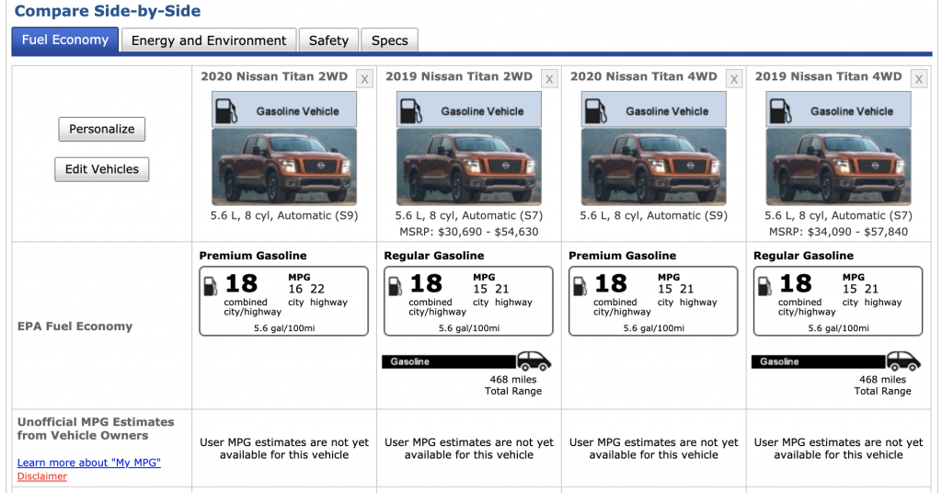Click Gasoline range bar for 2019 Titan 4WD
942x493 pixels.
coord(818,361)
